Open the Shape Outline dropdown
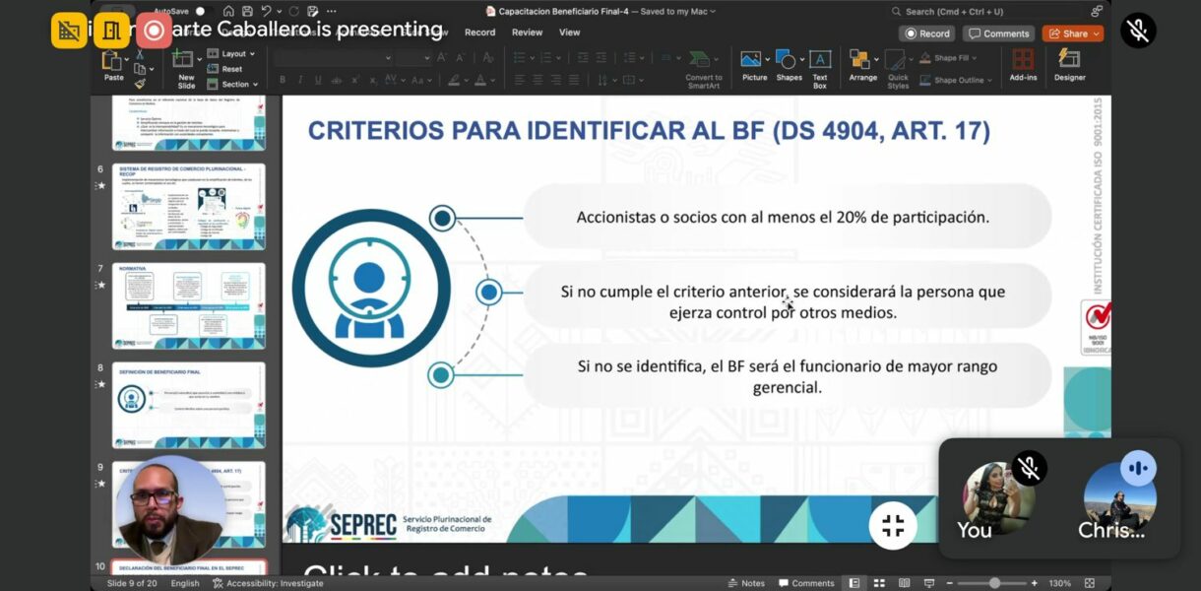 point(955,80)
